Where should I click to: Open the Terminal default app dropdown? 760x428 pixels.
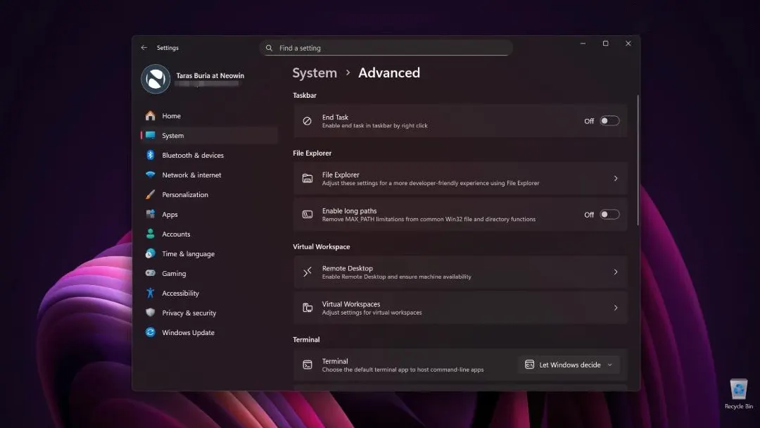click(568, 364)
